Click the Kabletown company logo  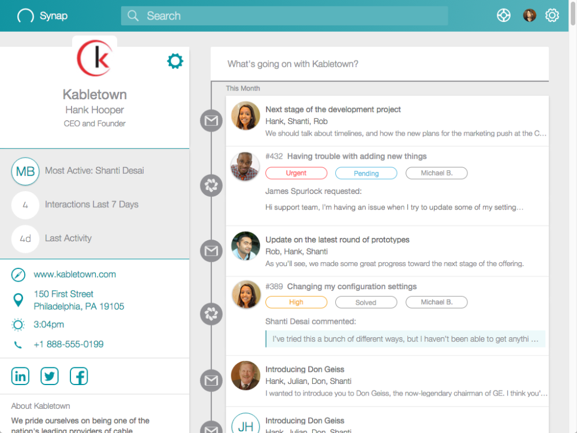(x=95, y=58)
